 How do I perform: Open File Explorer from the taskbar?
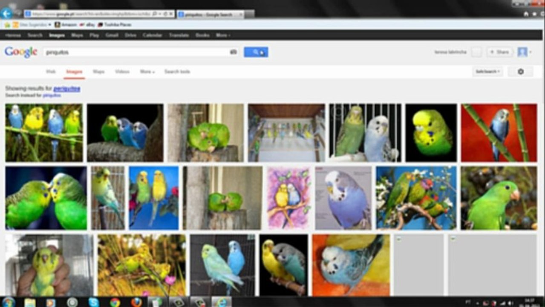pos(30,302)
